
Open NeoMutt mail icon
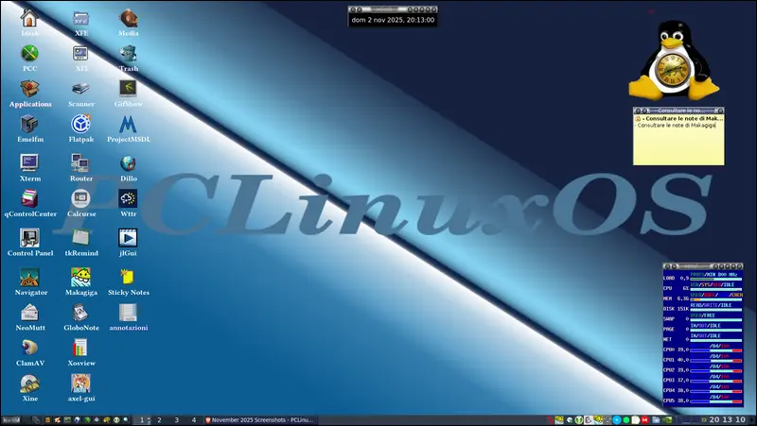point(29,313)
